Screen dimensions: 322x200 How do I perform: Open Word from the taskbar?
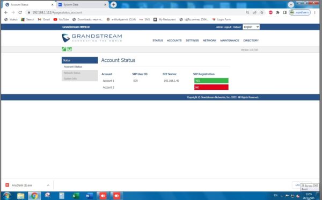click(89, 196)
